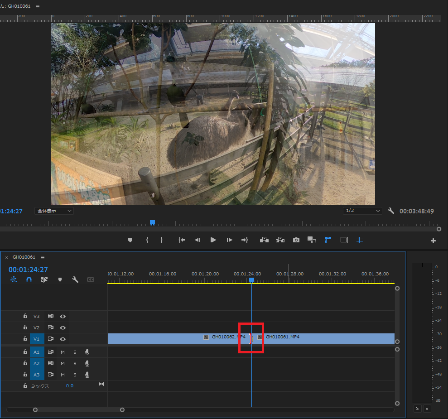Open the playback resolution 1/2 dropdown
This screenshot has width=448, height=419.
[x=362, y=211]
